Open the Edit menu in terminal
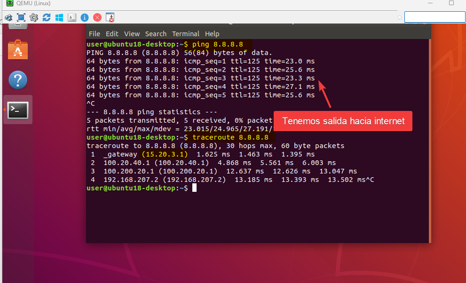The image size is (466, 283). [112, 34]
